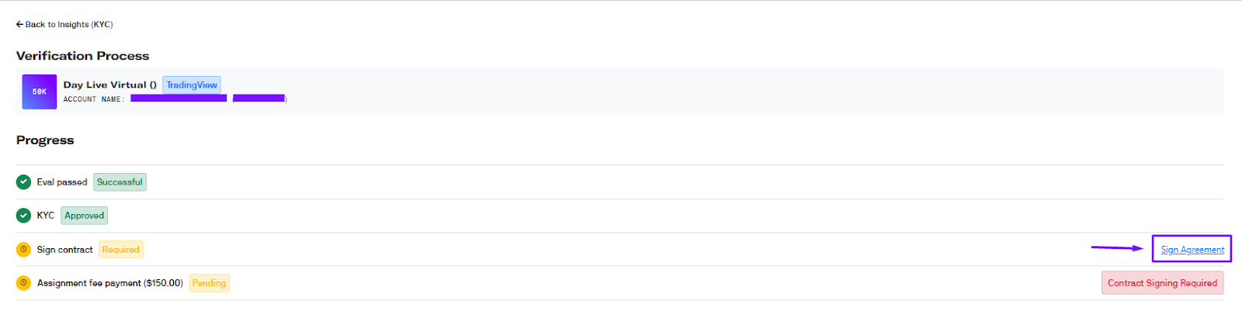
Task: Click the back arrow icon
Action: (x=19, y=25)
